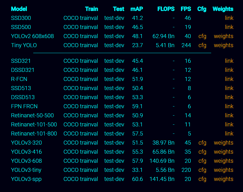
Task: Download YOLOv3-tiny weights
Action: 223,170
